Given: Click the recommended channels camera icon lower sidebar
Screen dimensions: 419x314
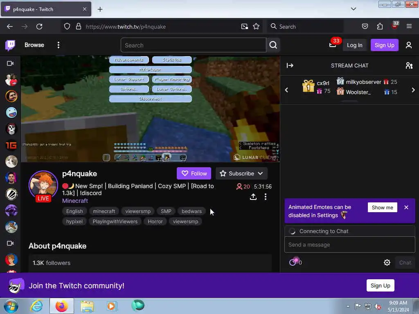Looking at the screenshot, I should pyautogui.click(x=10, y=243).
